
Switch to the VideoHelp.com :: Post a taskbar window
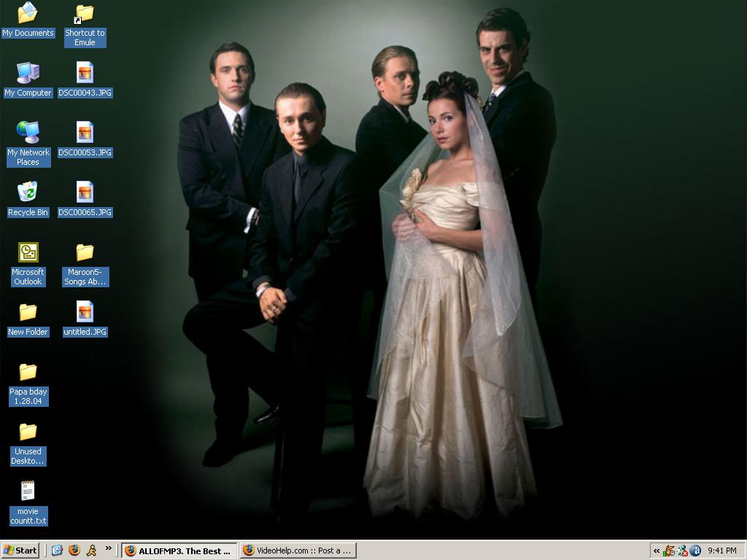pos(298,551)
